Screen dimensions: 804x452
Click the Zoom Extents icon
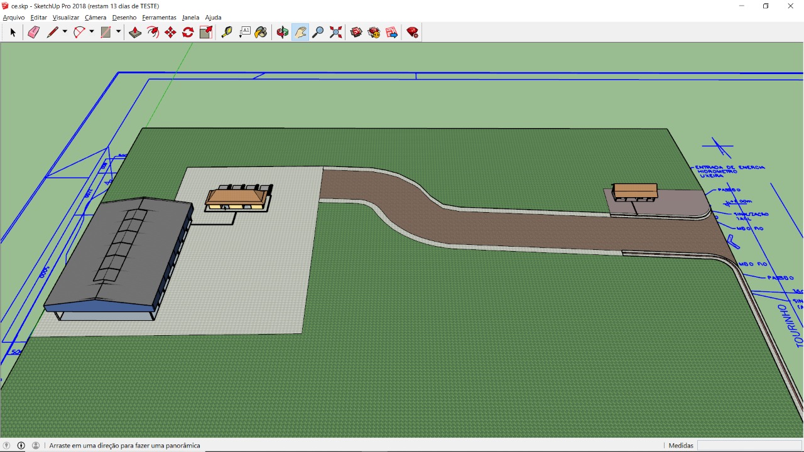point(336,32)
